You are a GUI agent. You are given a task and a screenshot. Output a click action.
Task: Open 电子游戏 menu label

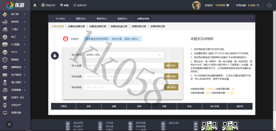(x=16, y=75)
